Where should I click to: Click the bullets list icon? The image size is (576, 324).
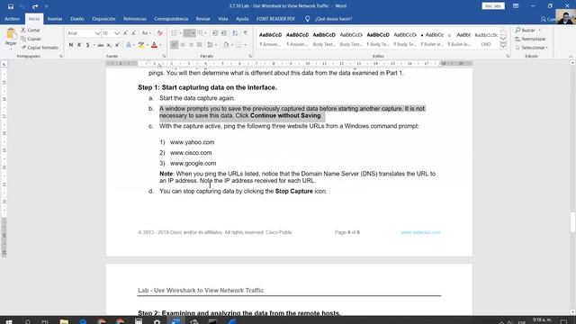click(x=174, y=33)
